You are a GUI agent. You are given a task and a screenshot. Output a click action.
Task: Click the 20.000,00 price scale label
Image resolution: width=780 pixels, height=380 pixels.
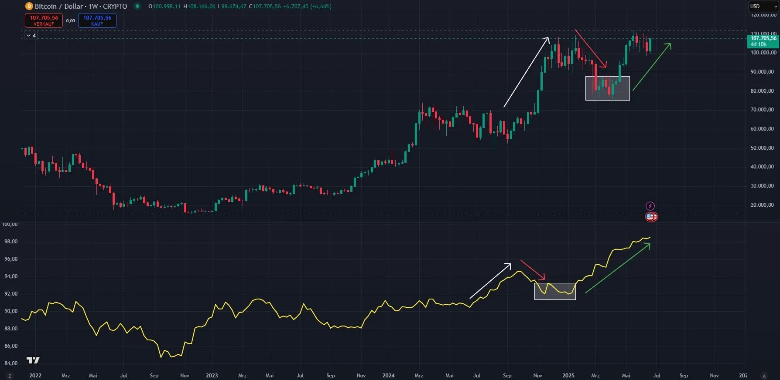[763, 205]
